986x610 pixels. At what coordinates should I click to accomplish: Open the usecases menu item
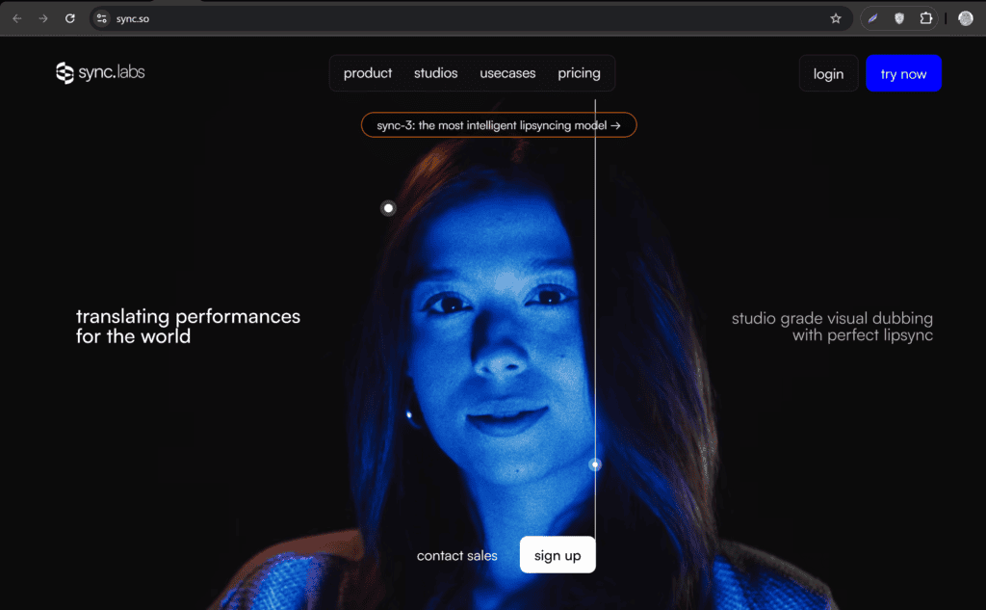tap(507, 73)
